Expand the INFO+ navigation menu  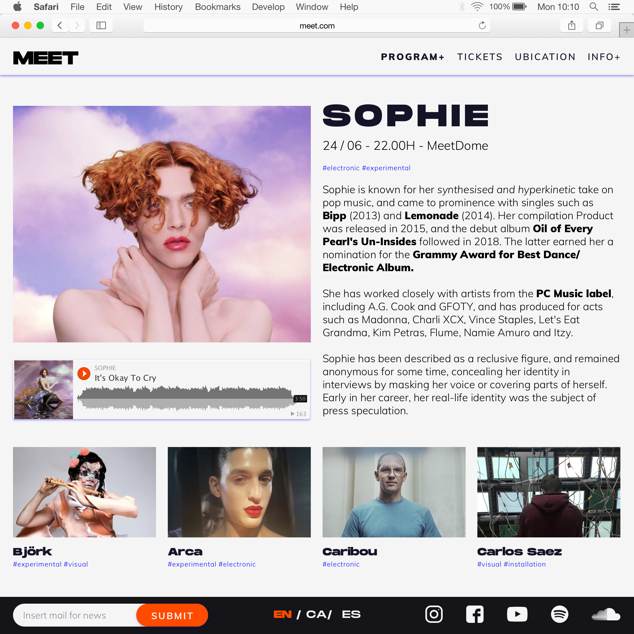pos(604,57)
